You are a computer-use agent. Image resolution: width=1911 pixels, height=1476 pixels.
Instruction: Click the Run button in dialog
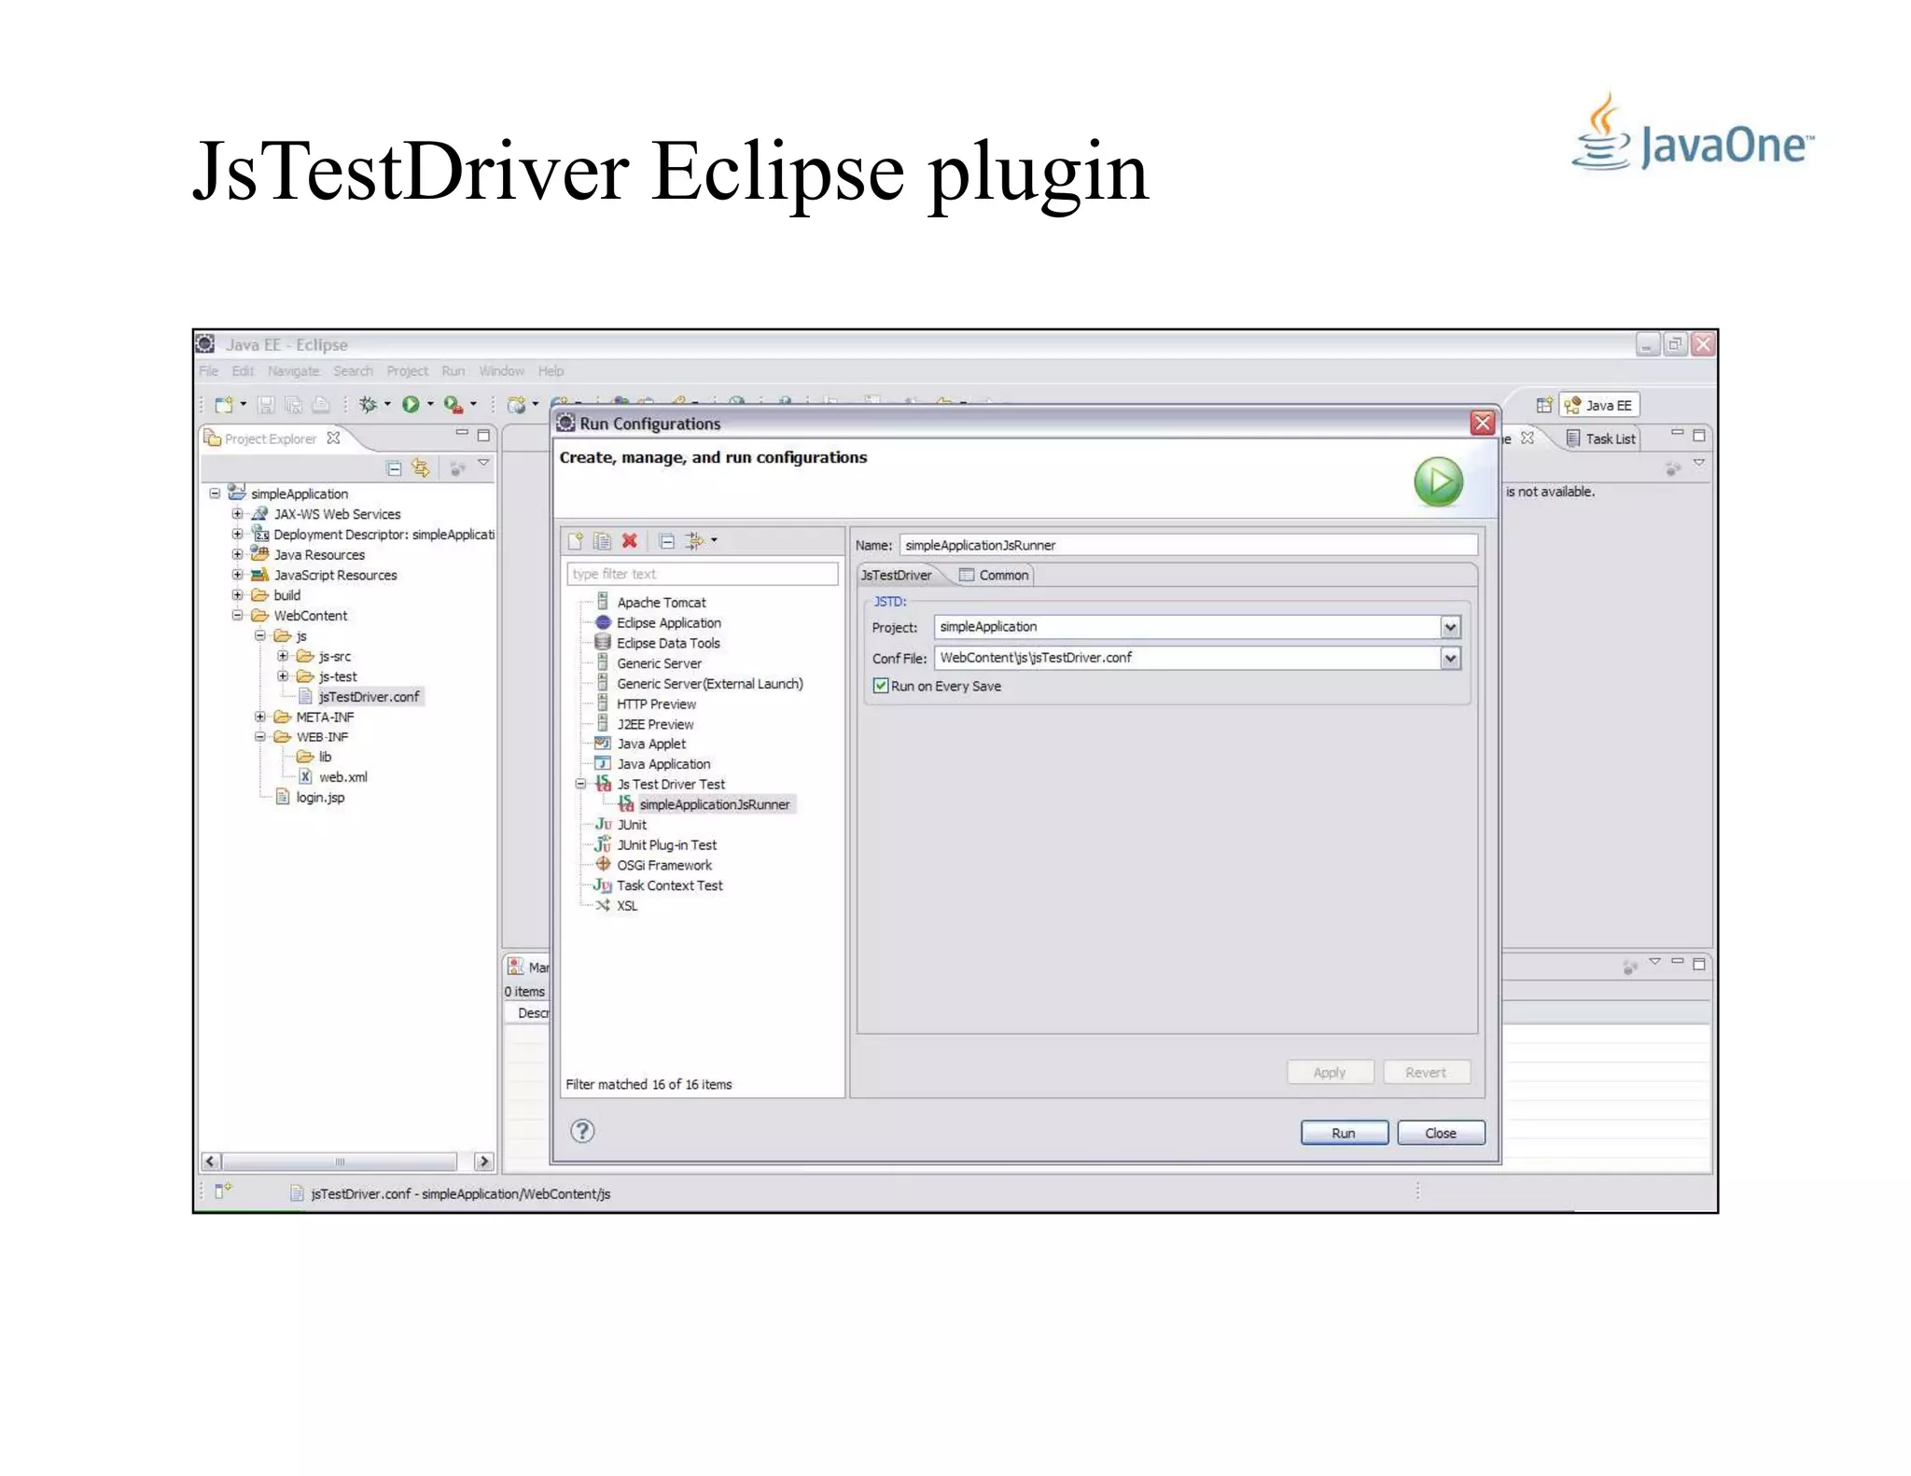click(1344, 1133)
